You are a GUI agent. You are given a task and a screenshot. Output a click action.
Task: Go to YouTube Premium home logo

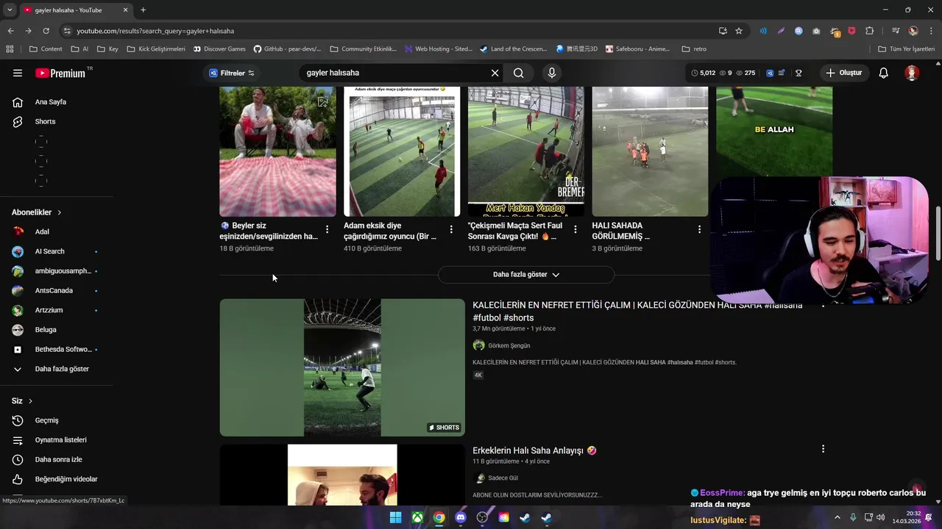click(x=60, y=73)
